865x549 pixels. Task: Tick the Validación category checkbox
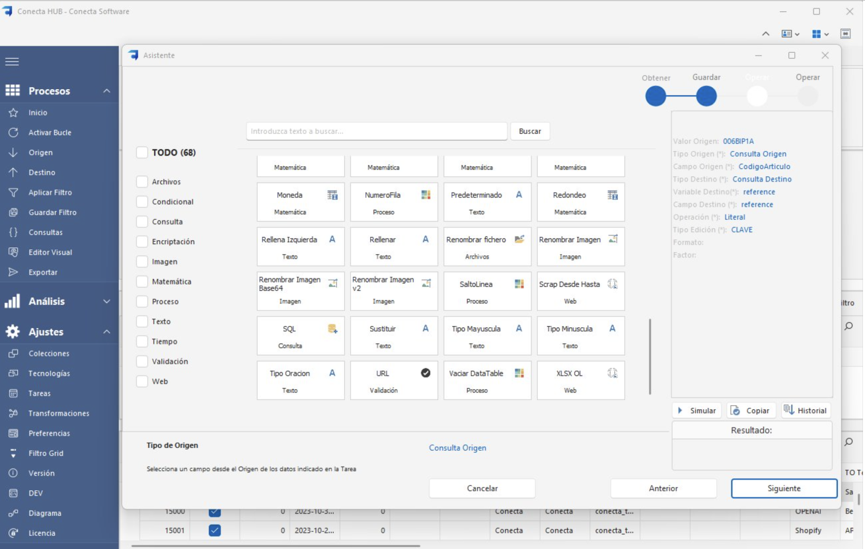coord(142,362)
